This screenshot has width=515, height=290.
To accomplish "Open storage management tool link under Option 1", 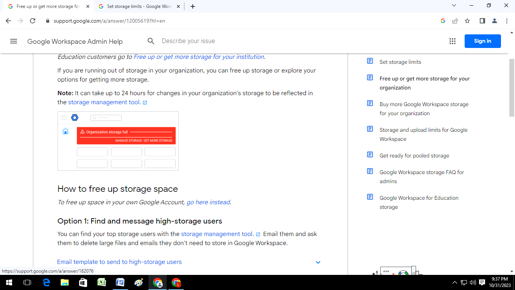I will click(220, 234).
